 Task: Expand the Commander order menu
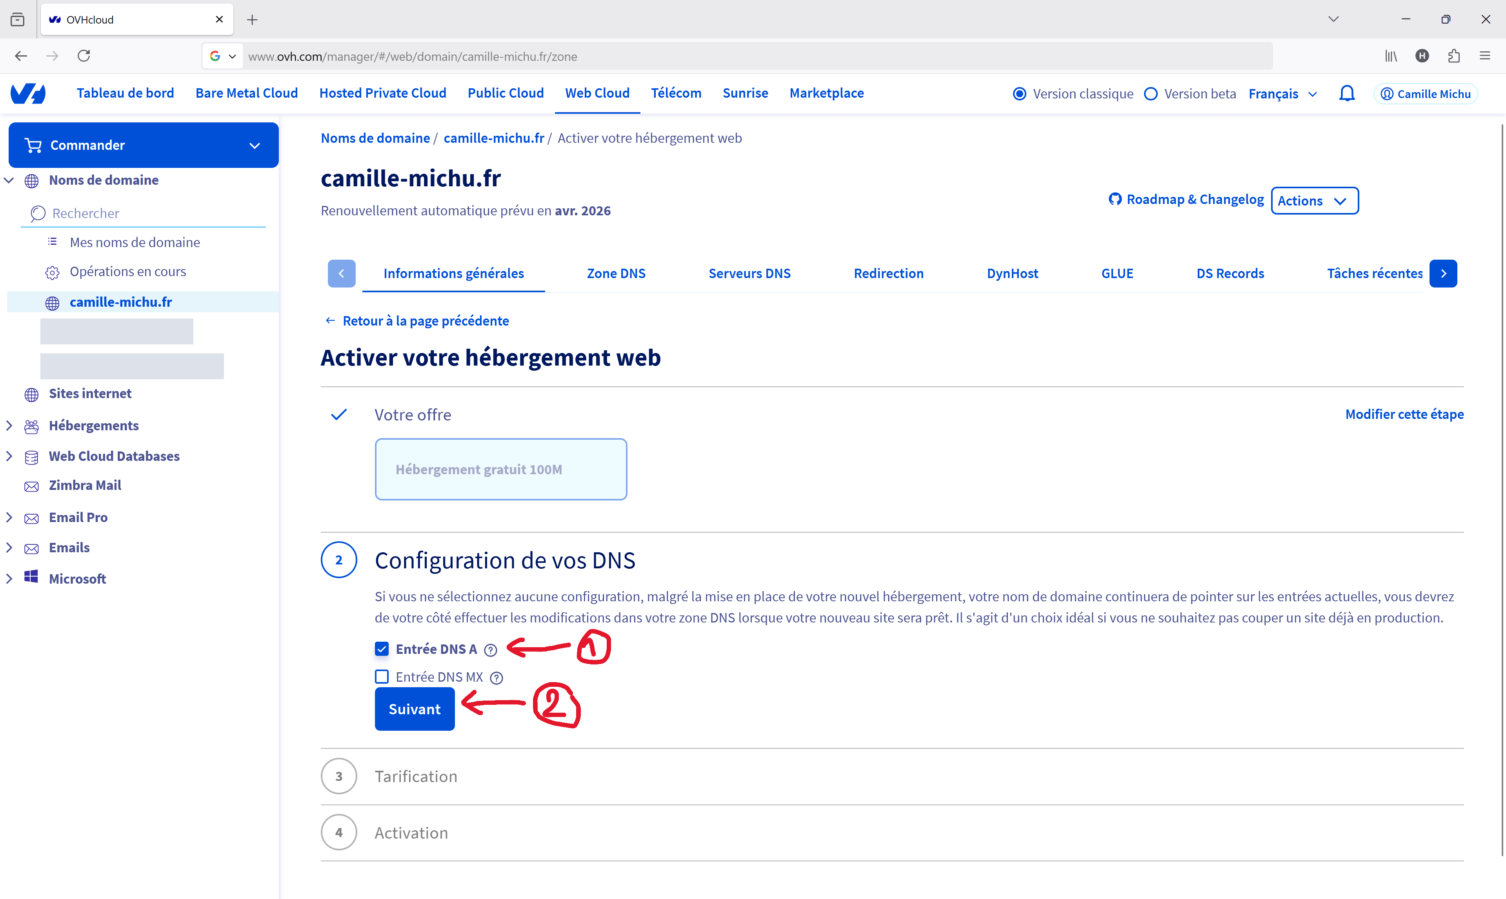click(x=144, y=146)
